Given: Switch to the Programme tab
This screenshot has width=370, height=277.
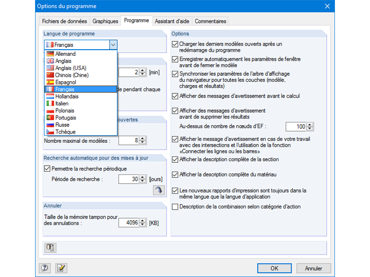Looking at the screenshot, I should 137,20.
